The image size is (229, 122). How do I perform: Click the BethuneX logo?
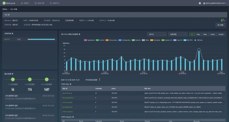tap(9, 3)
